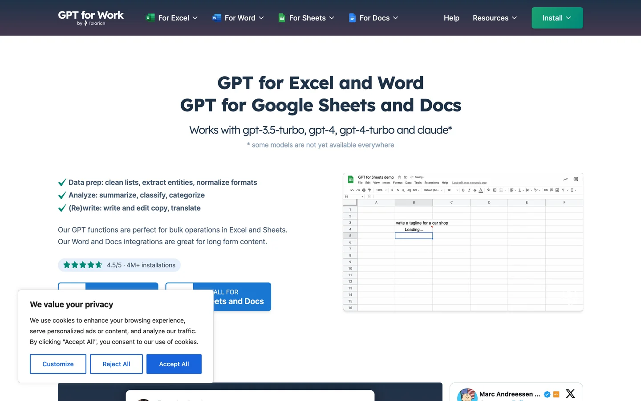The width and height of the screenshot is (641, 401).
Task: Select column D header in Sheets demo
Action: tap(489, 202)
